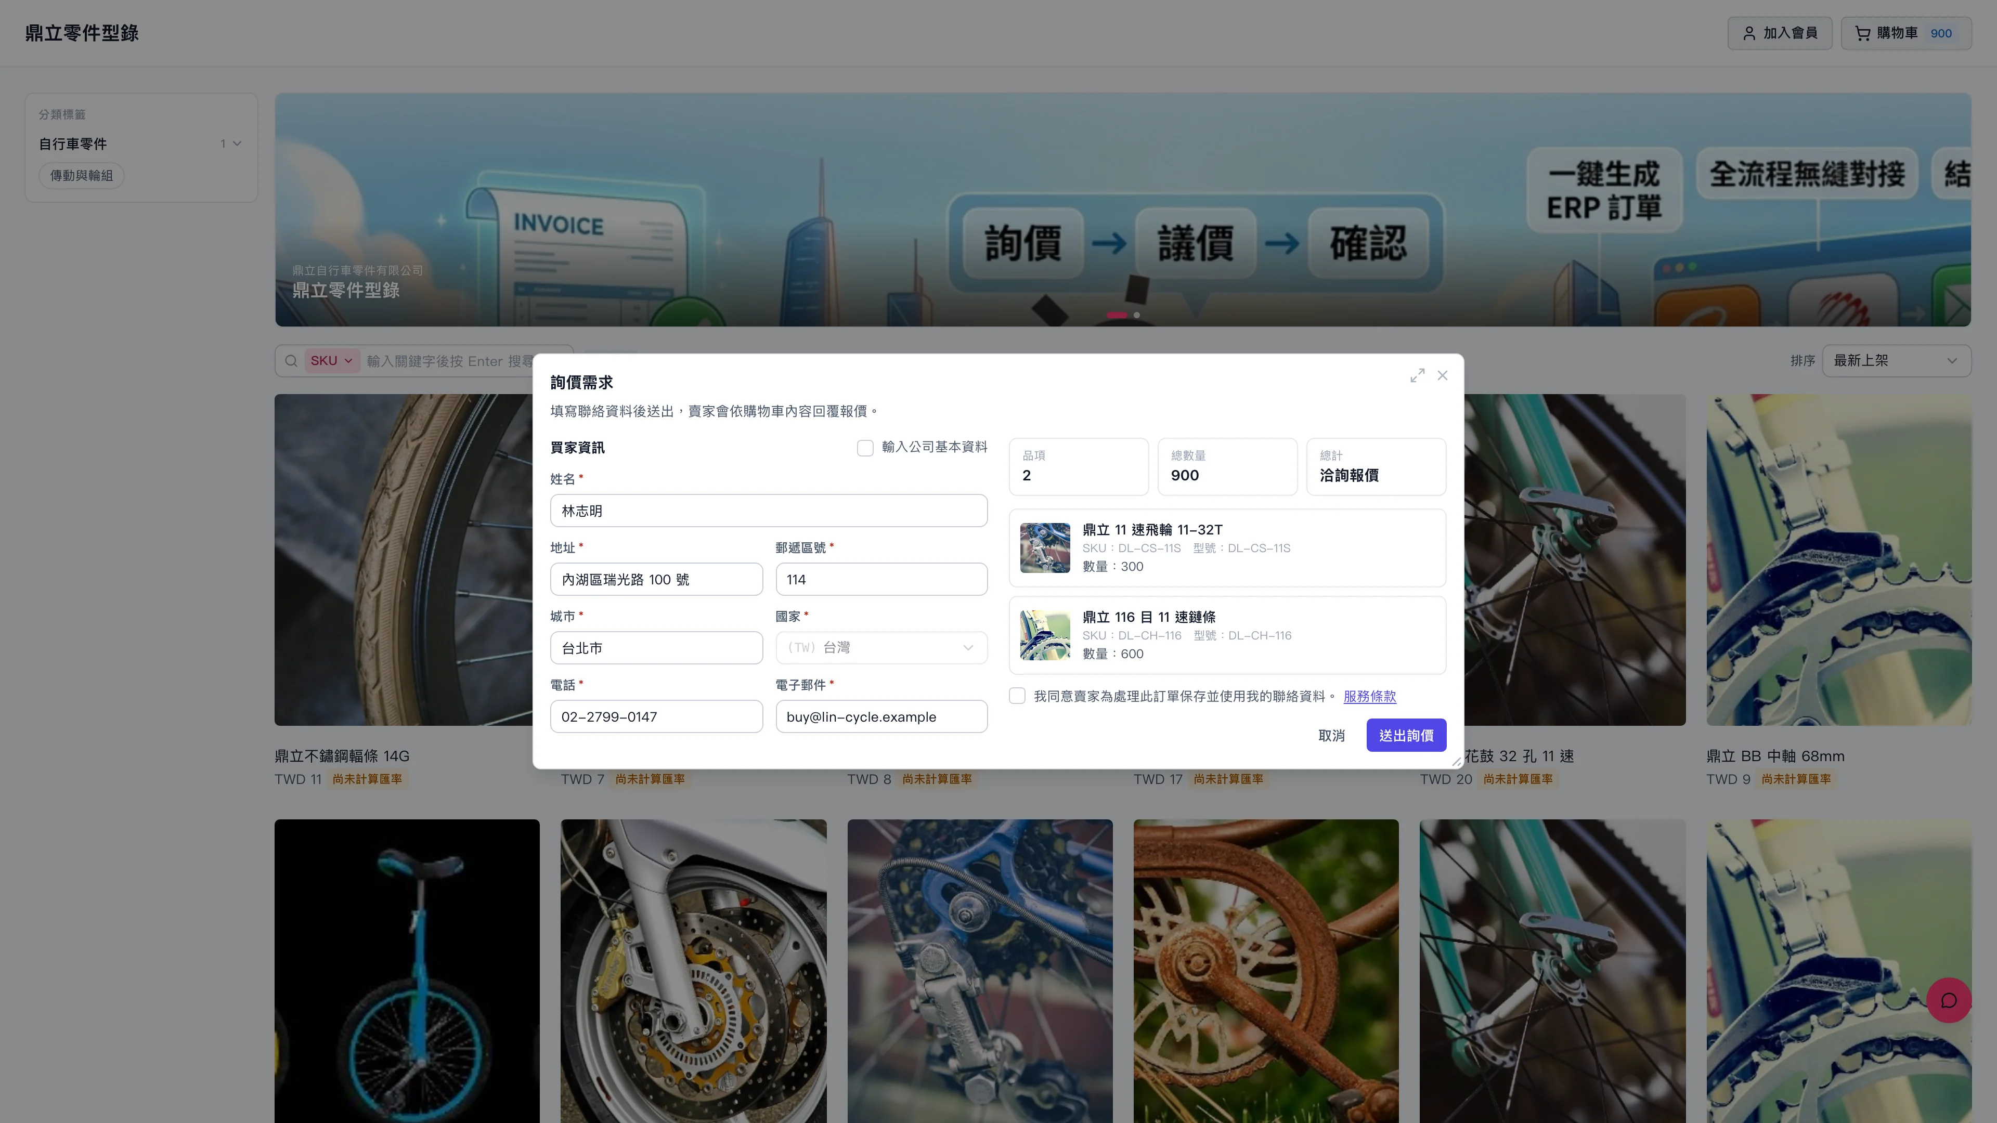Screen dimensions: 1997x1123
Task: Click the 總數量 900 summary card
Action: click(x=1227, y=466)
